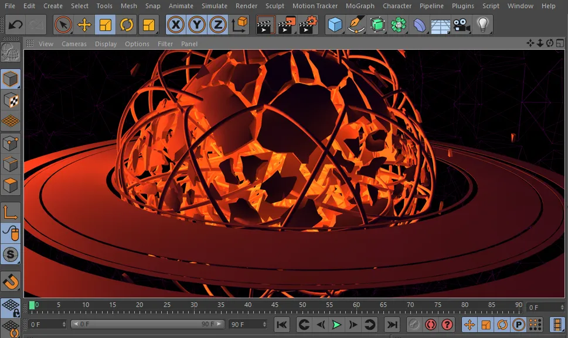Add a Camera object
Screen dimensions: 568x338
[461, 25]
